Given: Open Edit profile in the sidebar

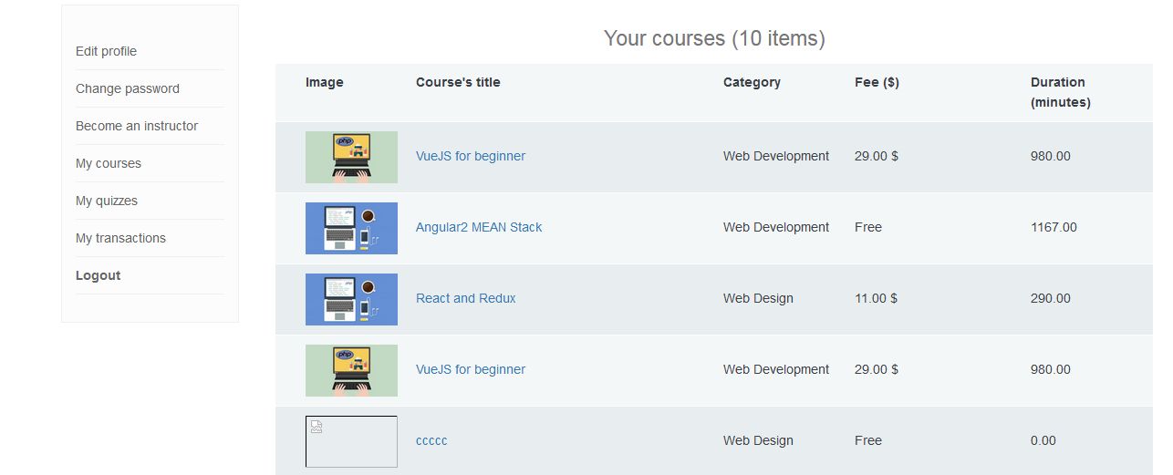Looking at the screenshot, I should click(x=106, y=51).
